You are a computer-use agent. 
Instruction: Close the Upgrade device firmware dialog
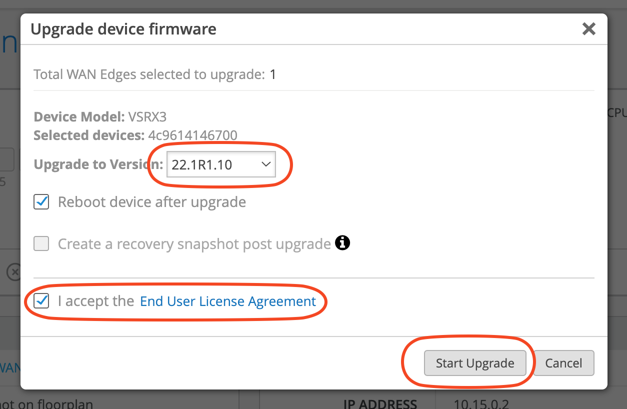pyautogui.click(x=589, y=29)
